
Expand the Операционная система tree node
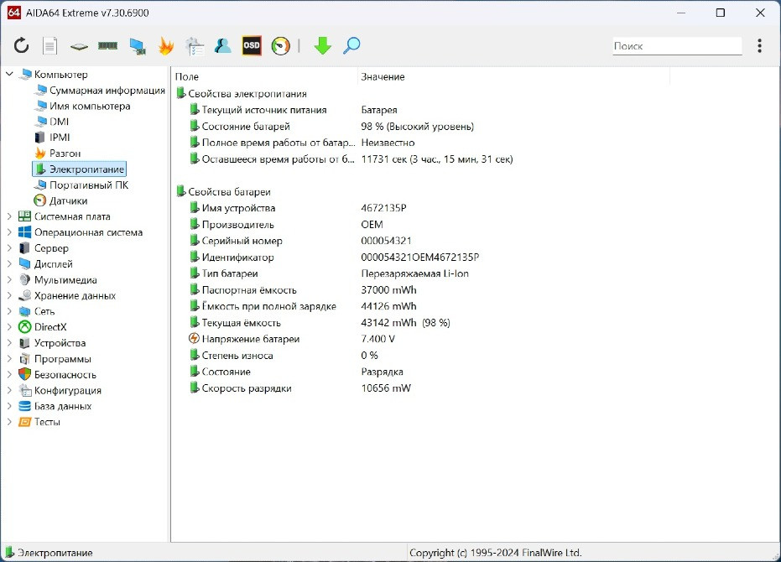[x=10, y=232]
